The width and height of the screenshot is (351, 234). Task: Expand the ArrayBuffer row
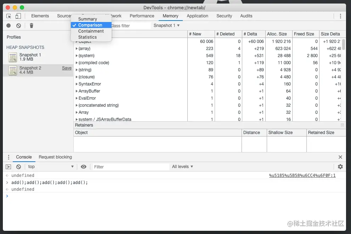coord(77,91)
